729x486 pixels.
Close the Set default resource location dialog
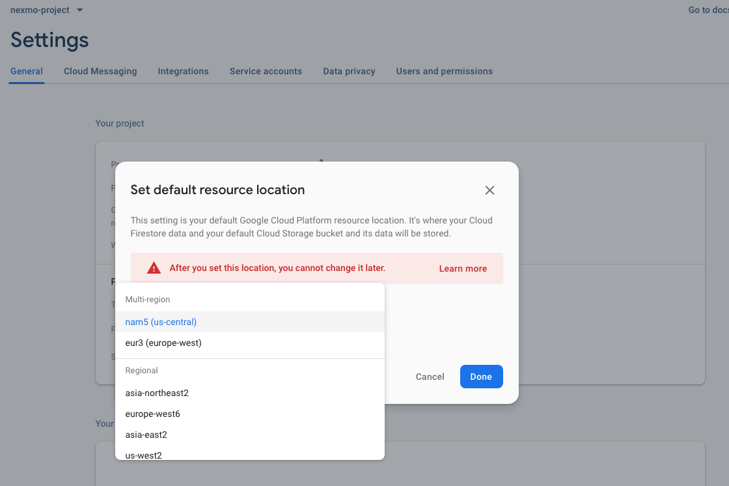(x=489, y=190)
